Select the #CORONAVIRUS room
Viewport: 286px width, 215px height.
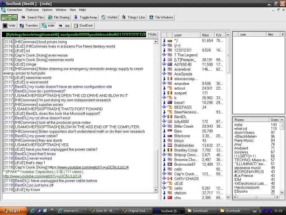pyautogui.click(x=249, y=172)
